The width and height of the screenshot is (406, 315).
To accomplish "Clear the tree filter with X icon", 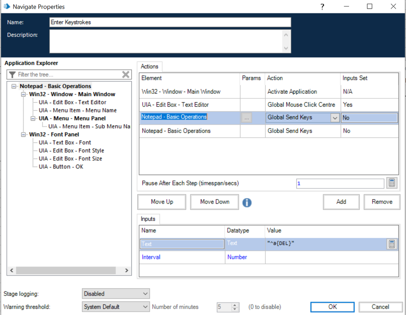I will pos(126,74).
